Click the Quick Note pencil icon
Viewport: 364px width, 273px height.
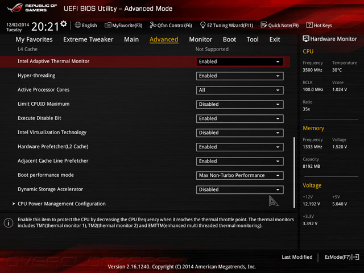[x=264, y=25]
